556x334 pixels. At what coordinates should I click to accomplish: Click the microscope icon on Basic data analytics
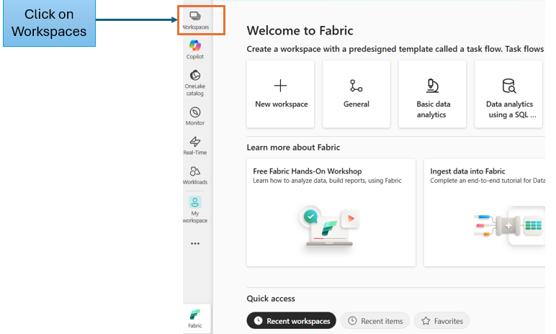(x=432, y=86)
